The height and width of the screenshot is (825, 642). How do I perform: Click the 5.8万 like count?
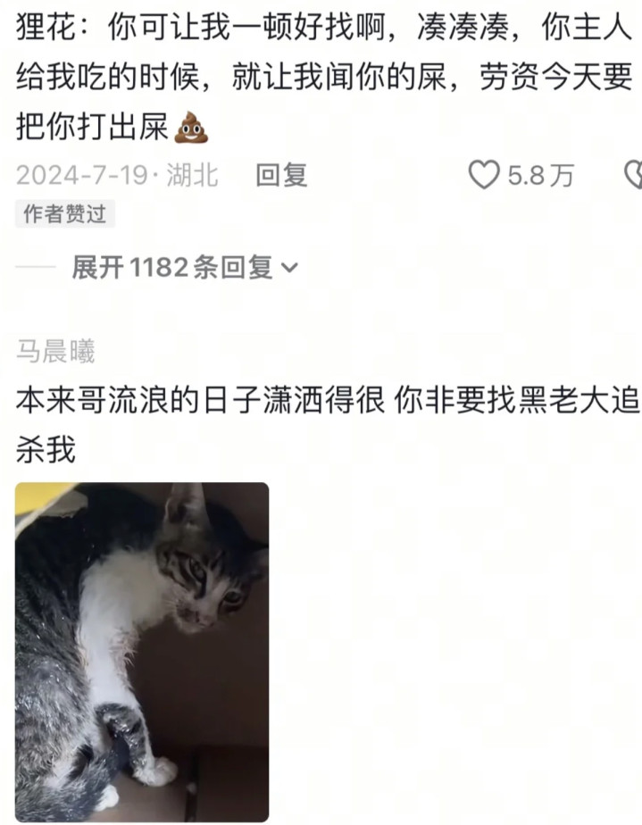coord(540,175)
